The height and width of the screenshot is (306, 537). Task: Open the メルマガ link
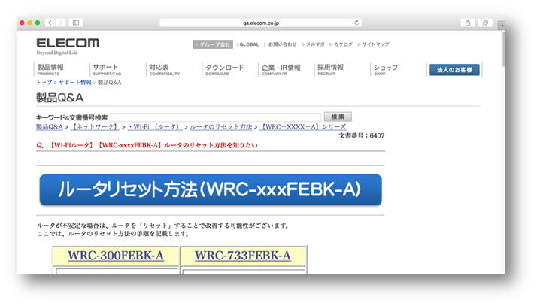click(x=314, y=44)
